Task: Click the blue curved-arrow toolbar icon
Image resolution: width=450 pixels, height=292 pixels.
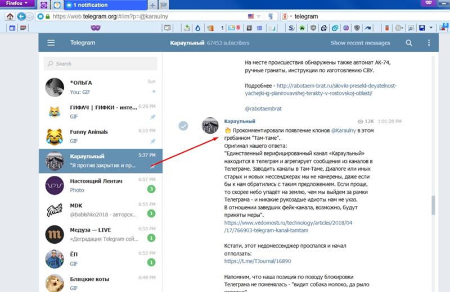Action: coord(368,28)
